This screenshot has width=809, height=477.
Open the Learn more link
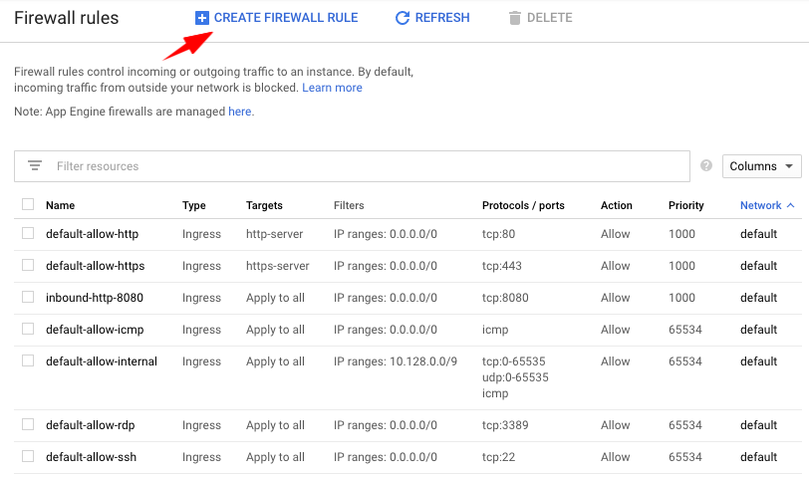[x=332, y=88]
